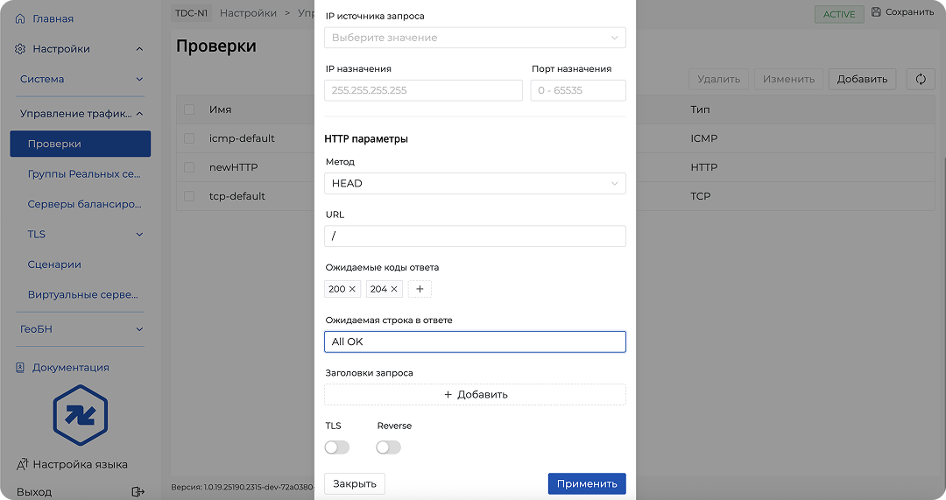Click the URL input field

pos(475,236)
